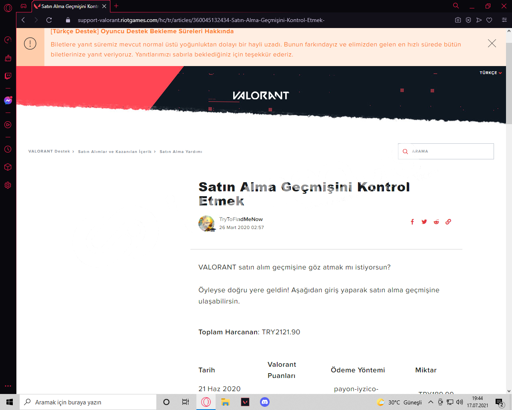Open the TÜRKÇE language dropdown

pyautogui.click(x=491, y=73)
